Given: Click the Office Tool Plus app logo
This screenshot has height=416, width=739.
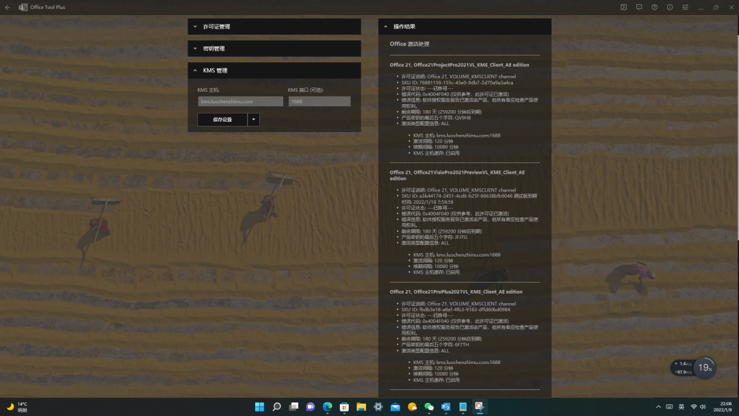Looking at the screenshot, I should (x=23, y=7).
